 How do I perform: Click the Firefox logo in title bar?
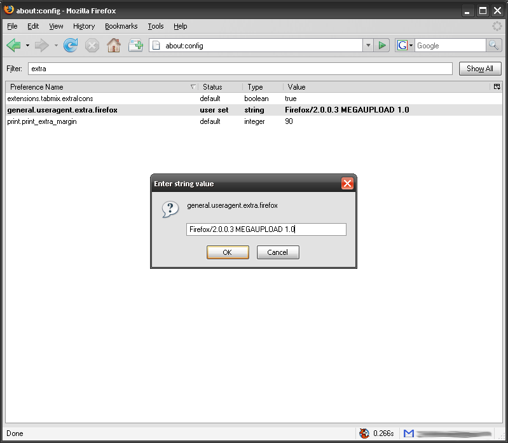pos(9,10)
